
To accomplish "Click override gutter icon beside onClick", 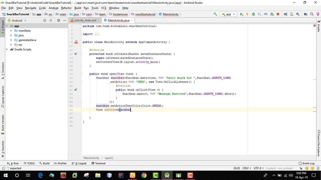I will 76,89.
